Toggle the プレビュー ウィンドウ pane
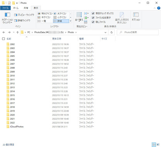161x147 pixels. [x=24, y=15]
